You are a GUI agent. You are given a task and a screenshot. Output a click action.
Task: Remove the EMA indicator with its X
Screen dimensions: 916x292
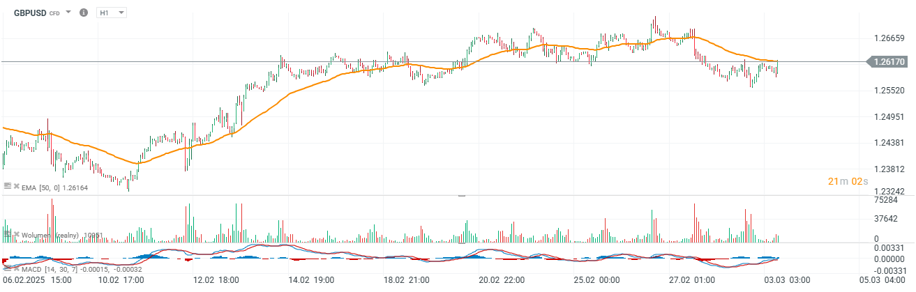pos(17,186)
